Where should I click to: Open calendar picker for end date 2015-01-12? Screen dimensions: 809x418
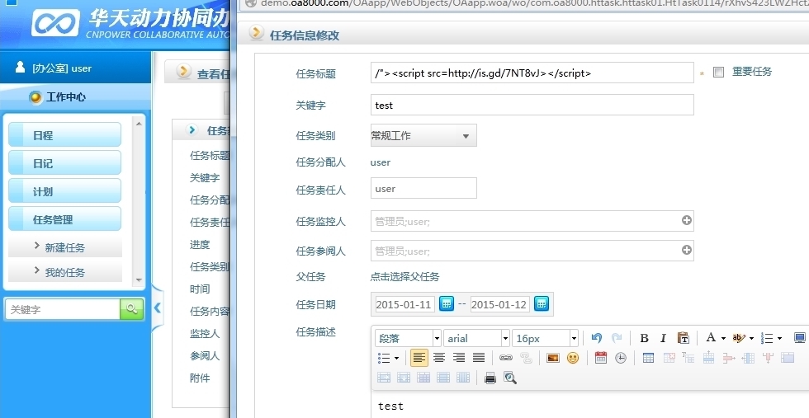(542, 303)
